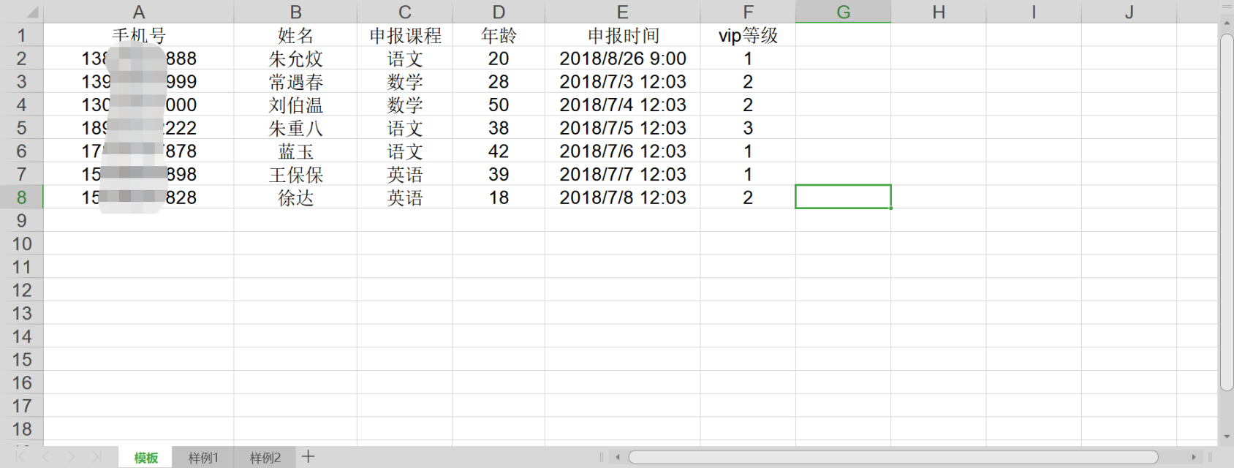Image resolution: width=1234 pixels, height=468 pixels.
Task: Select row 18 header
Action: point(22,429)
